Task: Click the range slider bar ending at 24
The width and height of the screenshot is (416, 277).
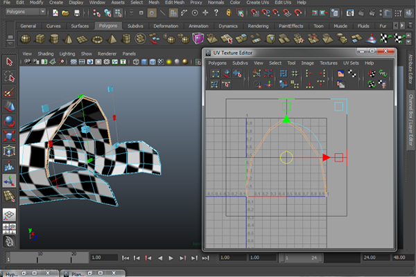Action: (302, 258)
